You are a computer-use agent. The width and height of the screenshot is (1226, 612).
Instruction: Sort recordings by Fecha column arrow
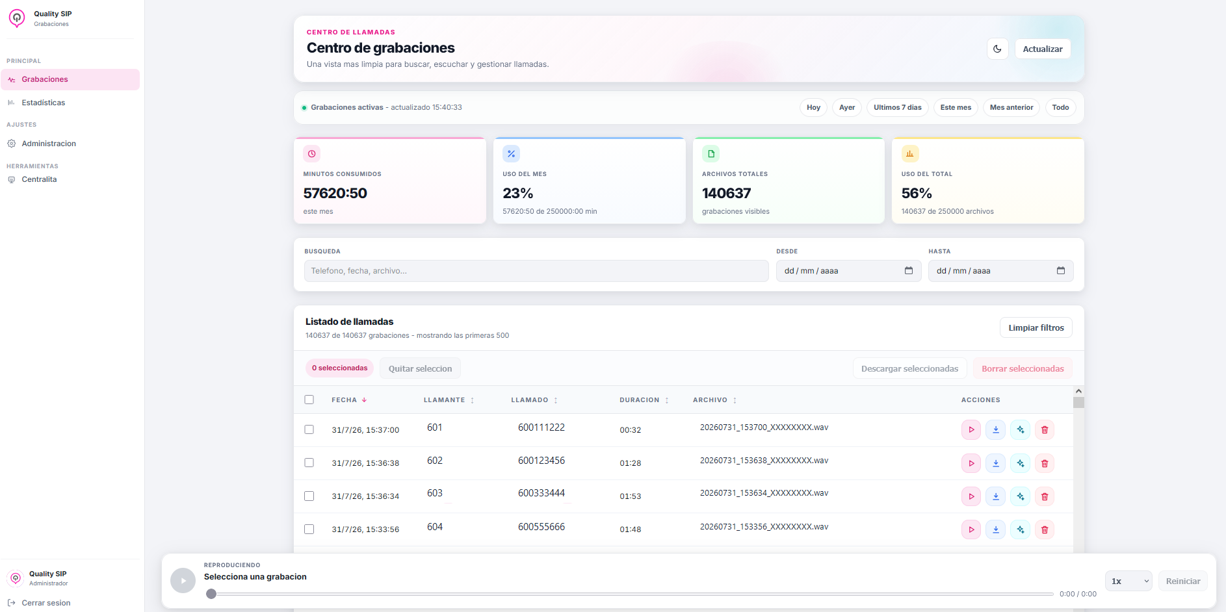click(x=365, y=400)
